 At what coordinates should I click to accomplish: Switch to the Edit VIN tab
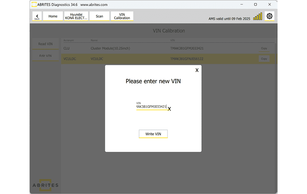point(46,56)
